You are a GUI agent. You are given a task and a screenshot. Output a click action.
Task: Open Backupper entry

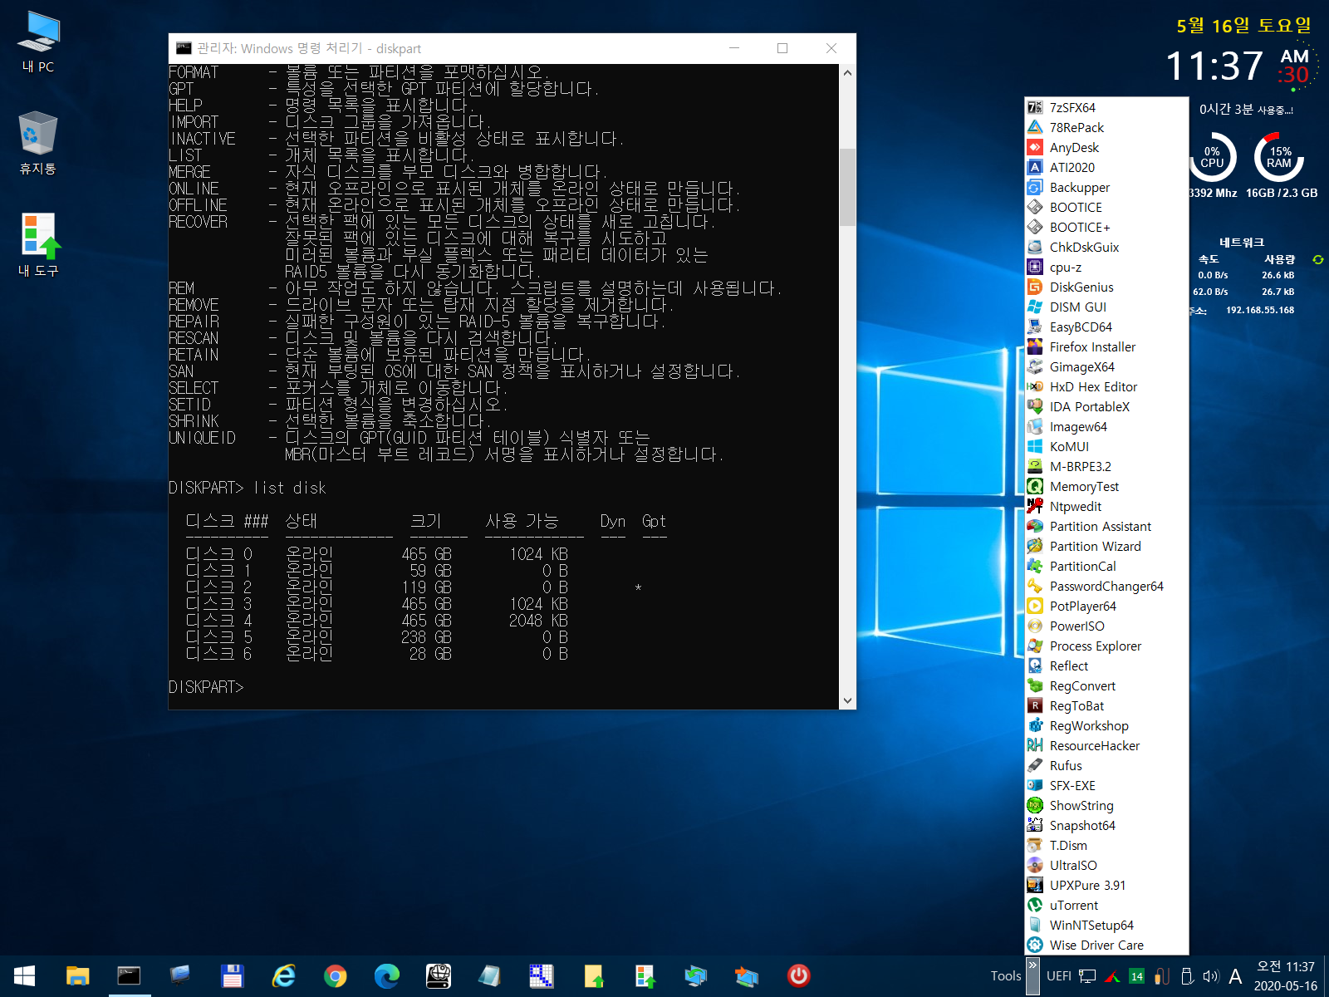click(x=1106, y=187)
